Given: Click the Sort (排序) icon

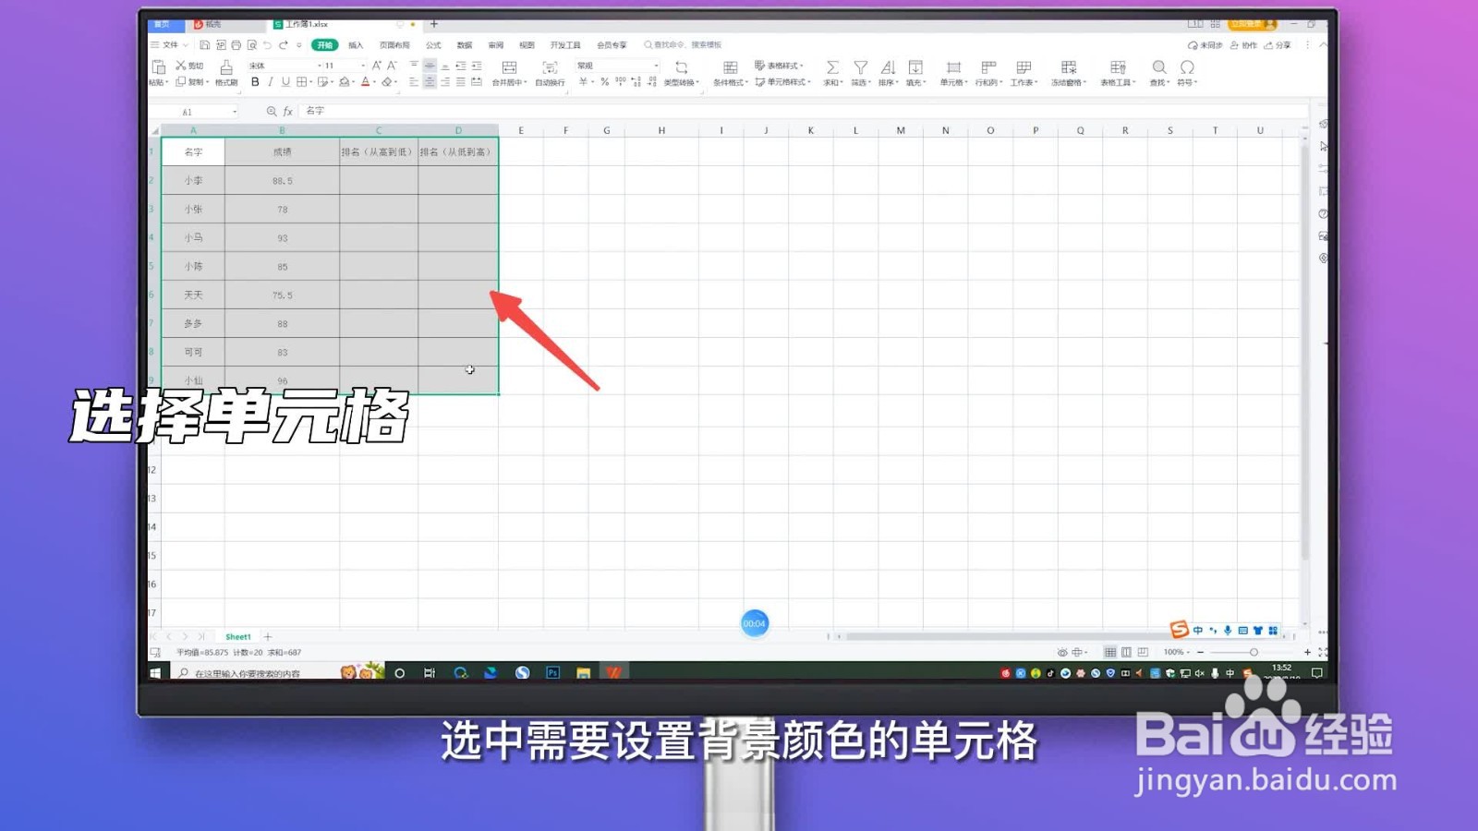Looking at the screenshot, I should coord(888,67).
